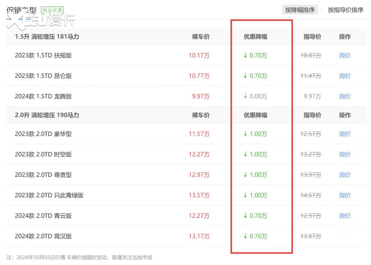Click 询价 for 2023款 1.5TD 扶摇版
Image resolution: width=371 pixels, height=265 pixels.
click(x=345, y=55)
